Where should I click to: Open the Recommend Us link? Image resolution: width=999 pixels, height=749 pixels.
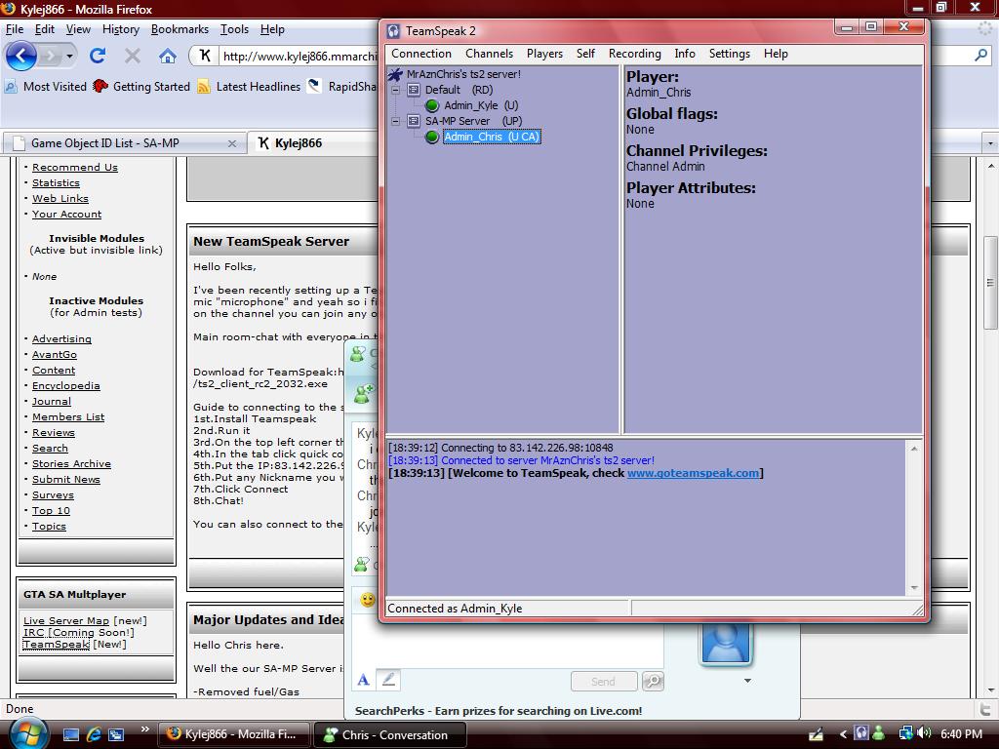[74, 168]
